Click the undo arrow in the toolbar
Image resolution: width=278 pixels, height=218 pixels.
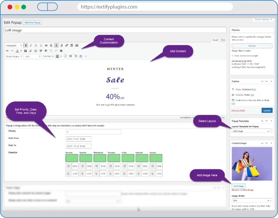click(51, 51)
